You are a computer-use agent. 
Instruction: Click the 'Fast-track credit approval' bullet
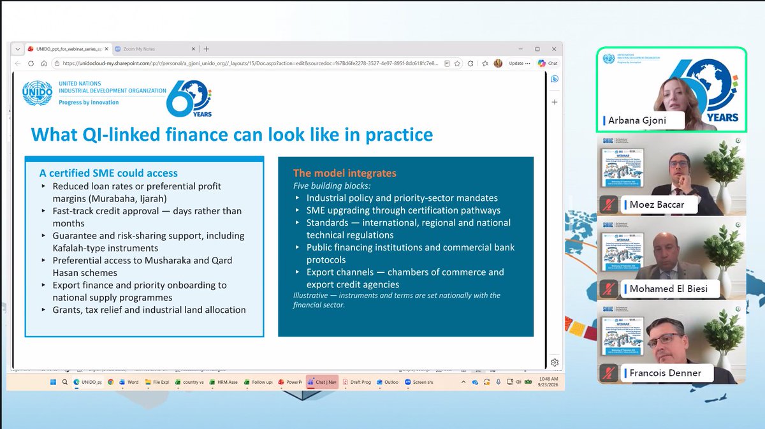point(148,217)
